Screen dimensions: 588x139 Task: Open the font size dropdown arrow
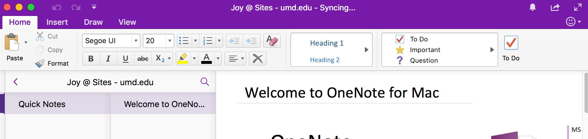point(170,41)
